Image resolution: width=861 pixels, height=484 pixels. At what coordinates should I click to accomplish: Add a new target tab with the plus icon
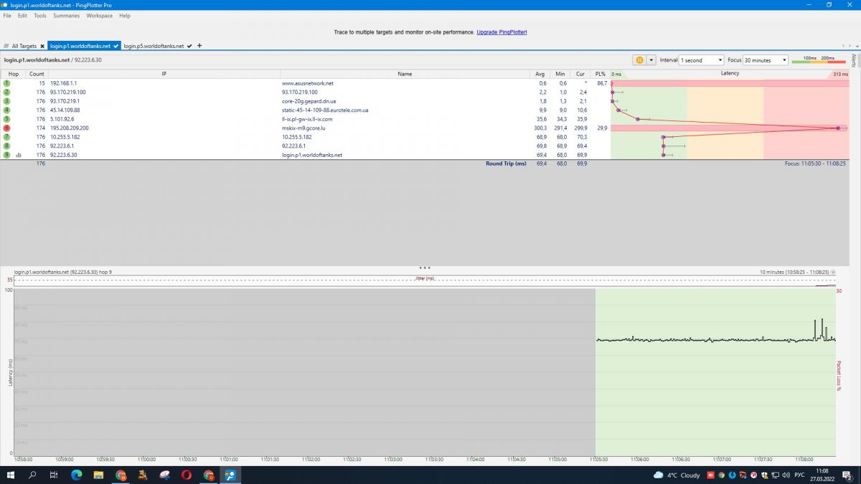click(x=199, y=46)
